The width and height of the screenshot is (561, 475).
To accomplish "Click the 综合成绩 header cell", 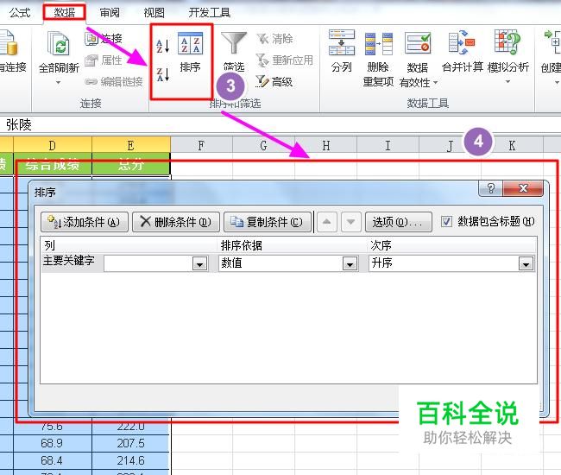I will pos(53,164).
